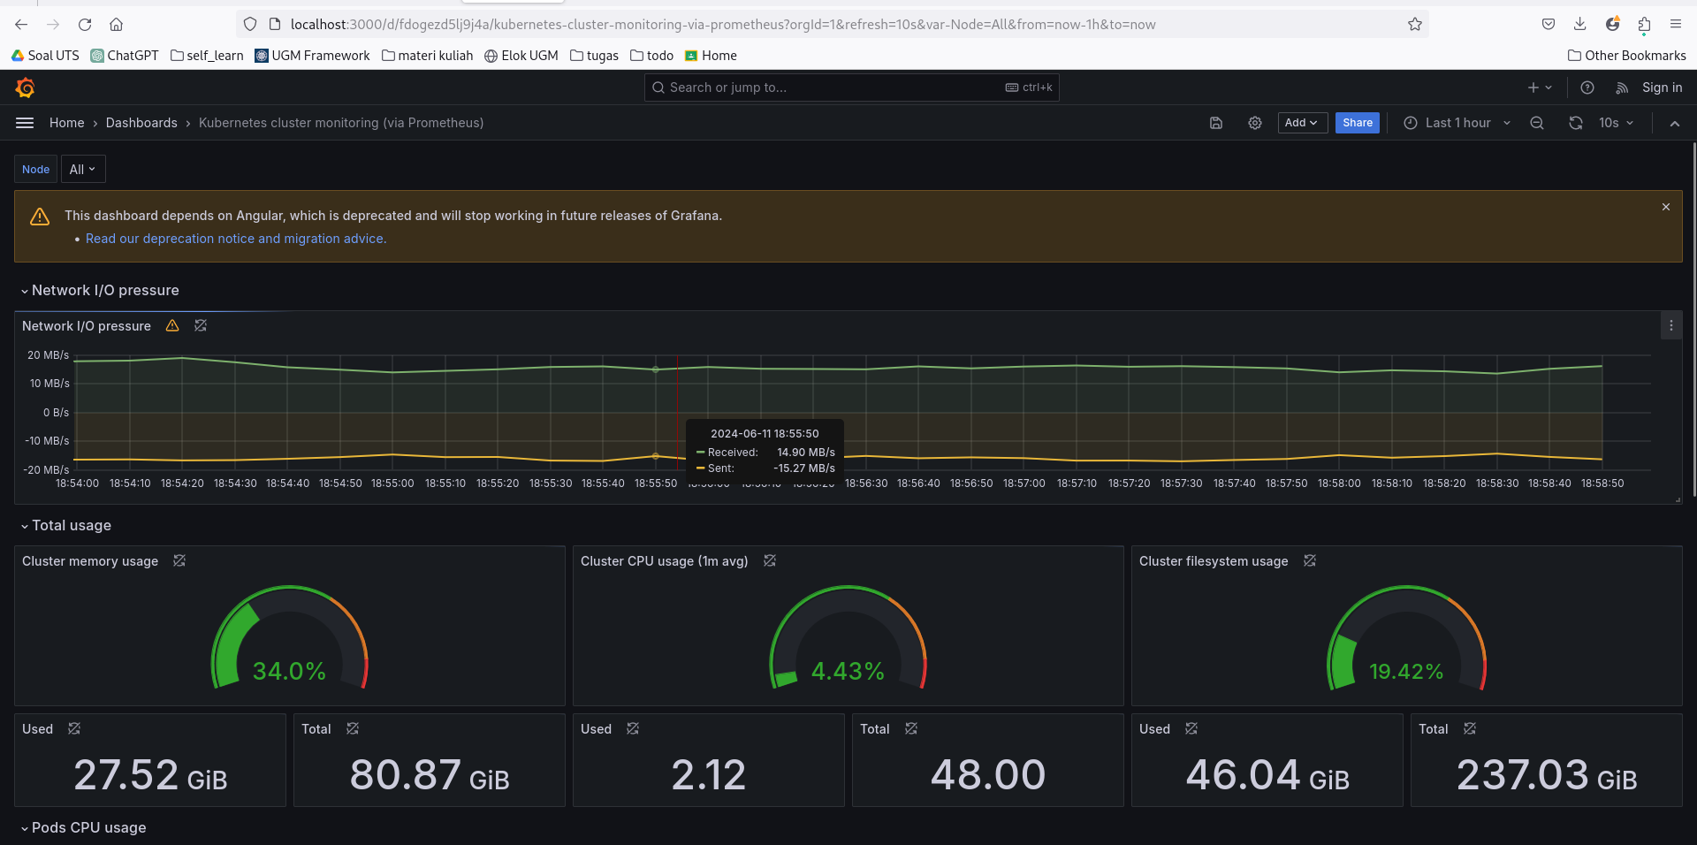The height and width of the screenshot is (845, 1697).
Task: Open Soal UTS bookmark
Action: tap(45, 56)
